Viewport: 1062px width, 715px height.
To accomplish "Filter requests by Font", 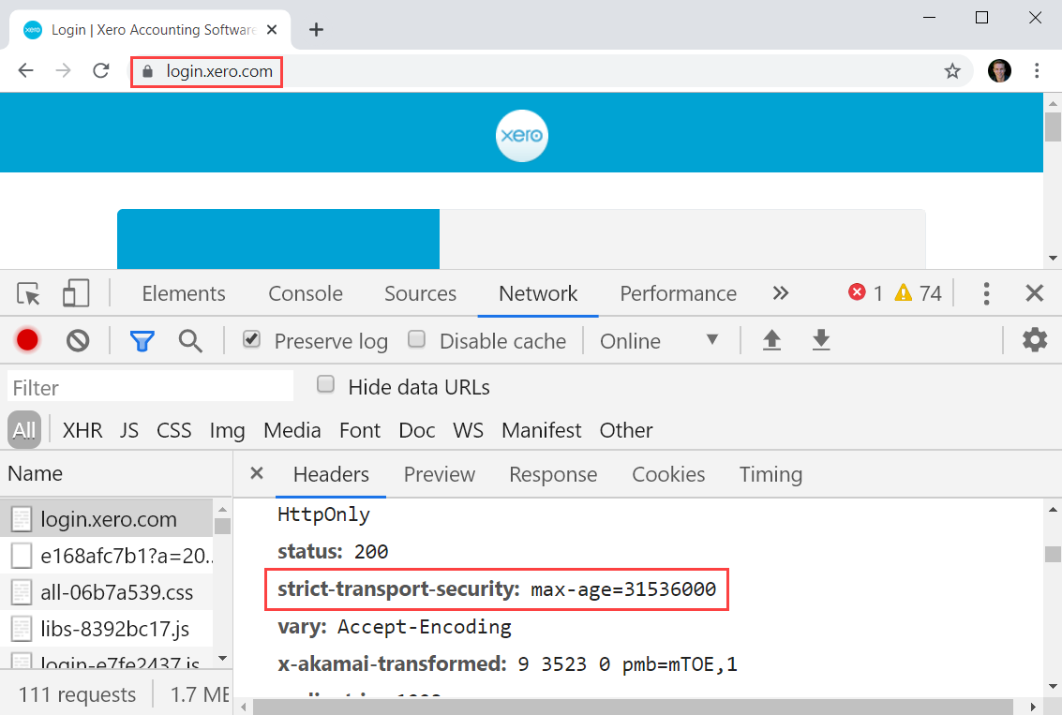I will [x=360, y=431].
